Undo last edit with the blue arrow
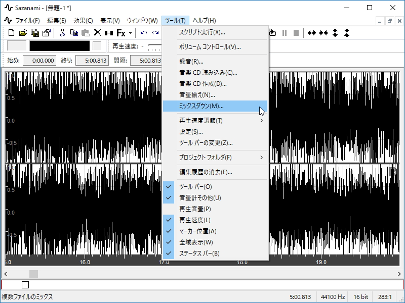This screenshot has width=405, height=303. [144, 33]
